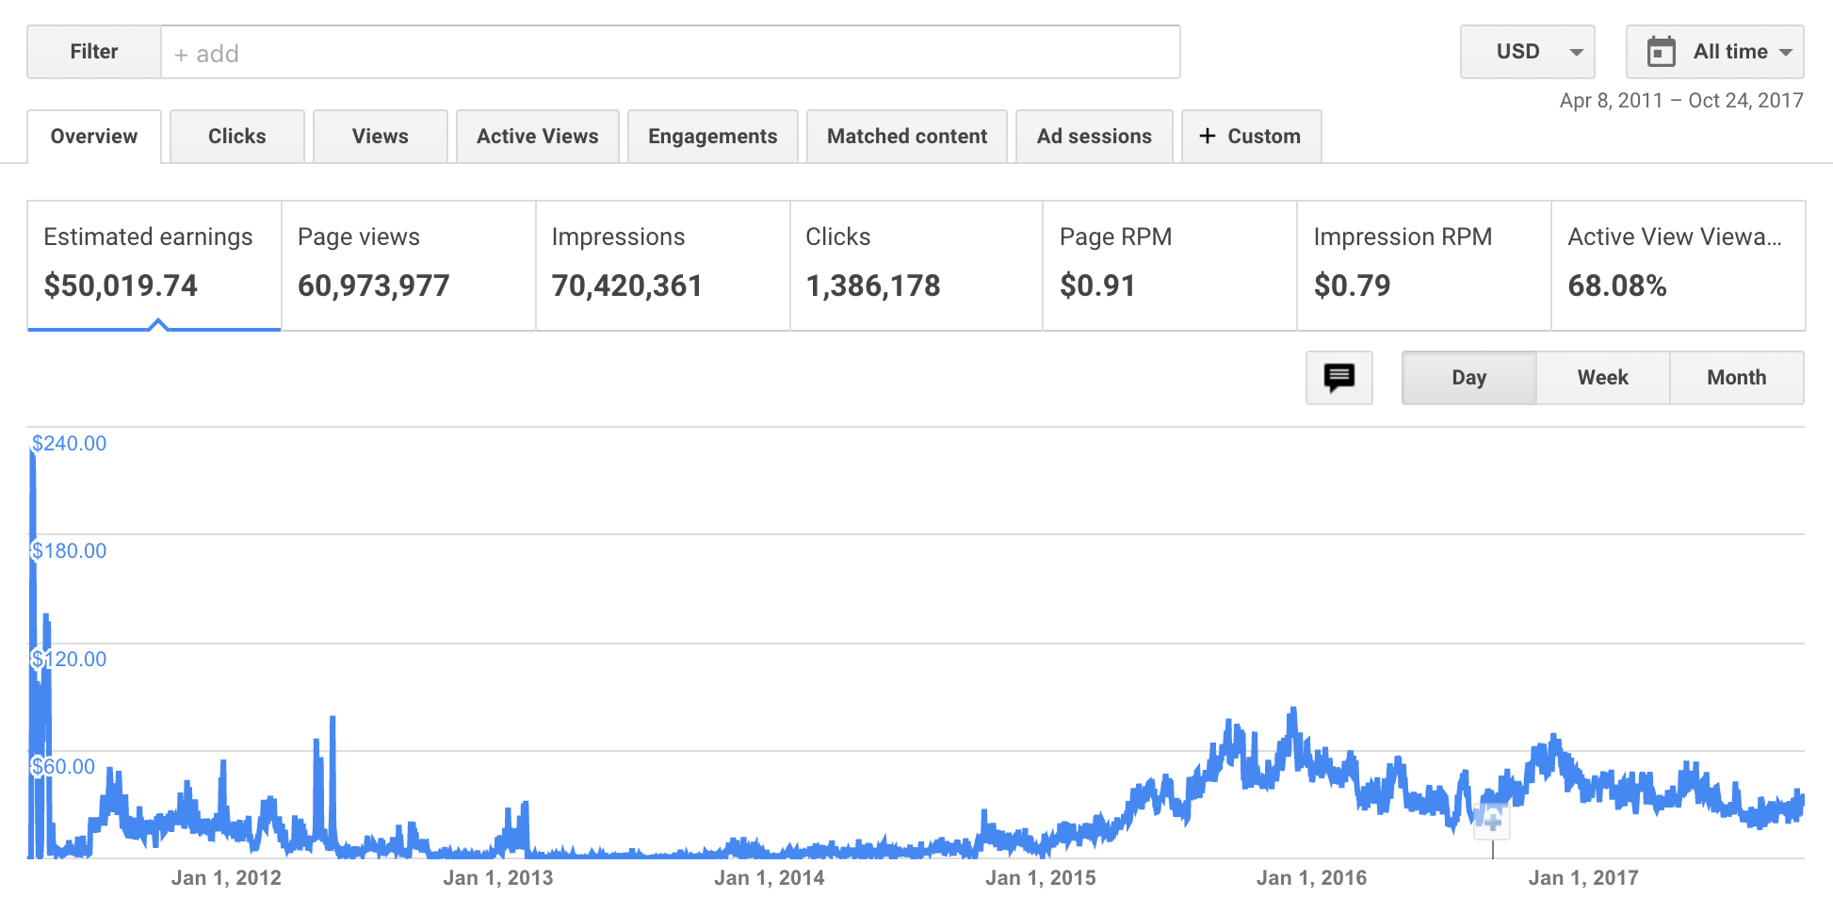Click the add filter input field
1833x914 pixels.
[x=670, y=53]
